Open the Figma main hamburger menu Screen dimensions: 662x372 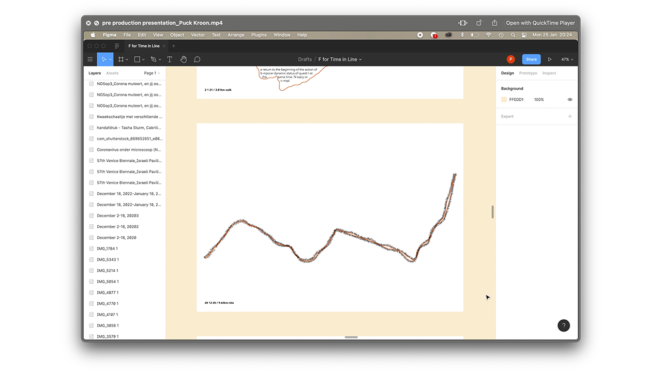coord(90,59)
